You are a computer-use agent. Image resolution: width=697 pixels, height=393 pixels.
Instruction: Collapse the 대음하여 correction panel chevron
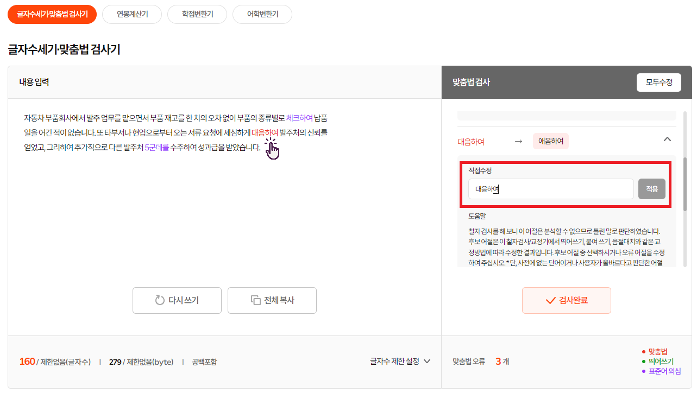[667, 140]
